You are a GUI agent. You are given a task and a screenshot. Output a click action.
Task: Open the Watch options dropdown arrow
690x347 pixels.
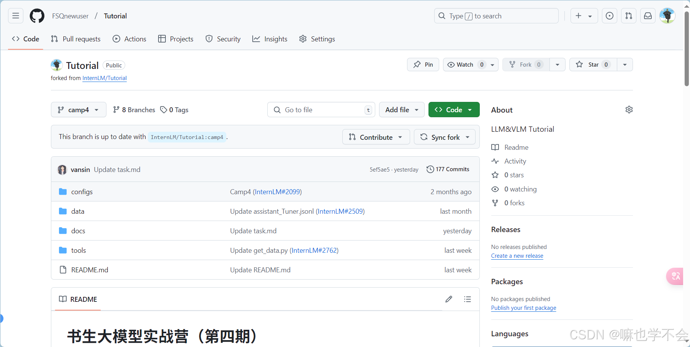[x=492, y=65]
